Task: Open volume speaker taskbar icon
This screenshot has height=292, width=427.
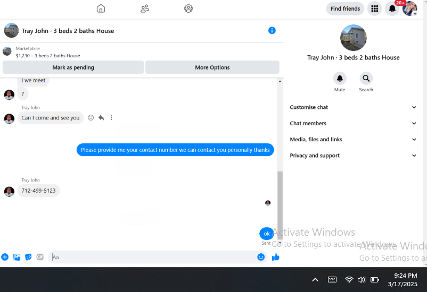Action: (x=362, y=280)
